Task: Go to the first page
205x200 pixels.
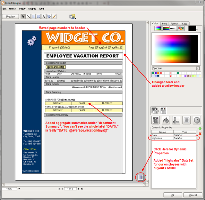Action: pyautogui.click(x=59, y=189)
